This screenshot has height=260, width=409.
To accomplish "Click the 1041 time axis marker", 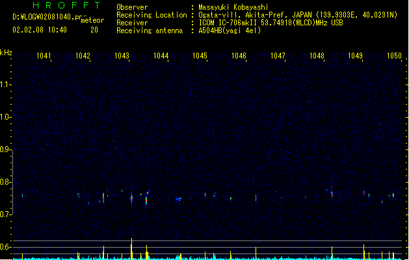I will [44, 55].
